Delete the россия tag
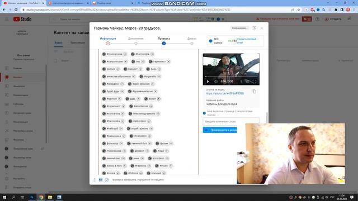The image size is (358, 201). click(118, 69)
